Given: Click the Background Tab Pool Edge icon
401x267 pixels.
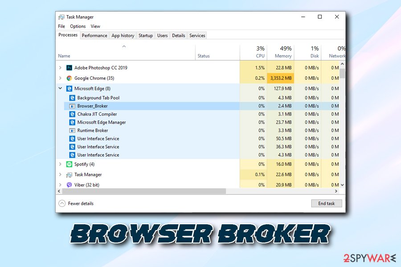Looking at the screenshot, I should [x=72, y=98].
